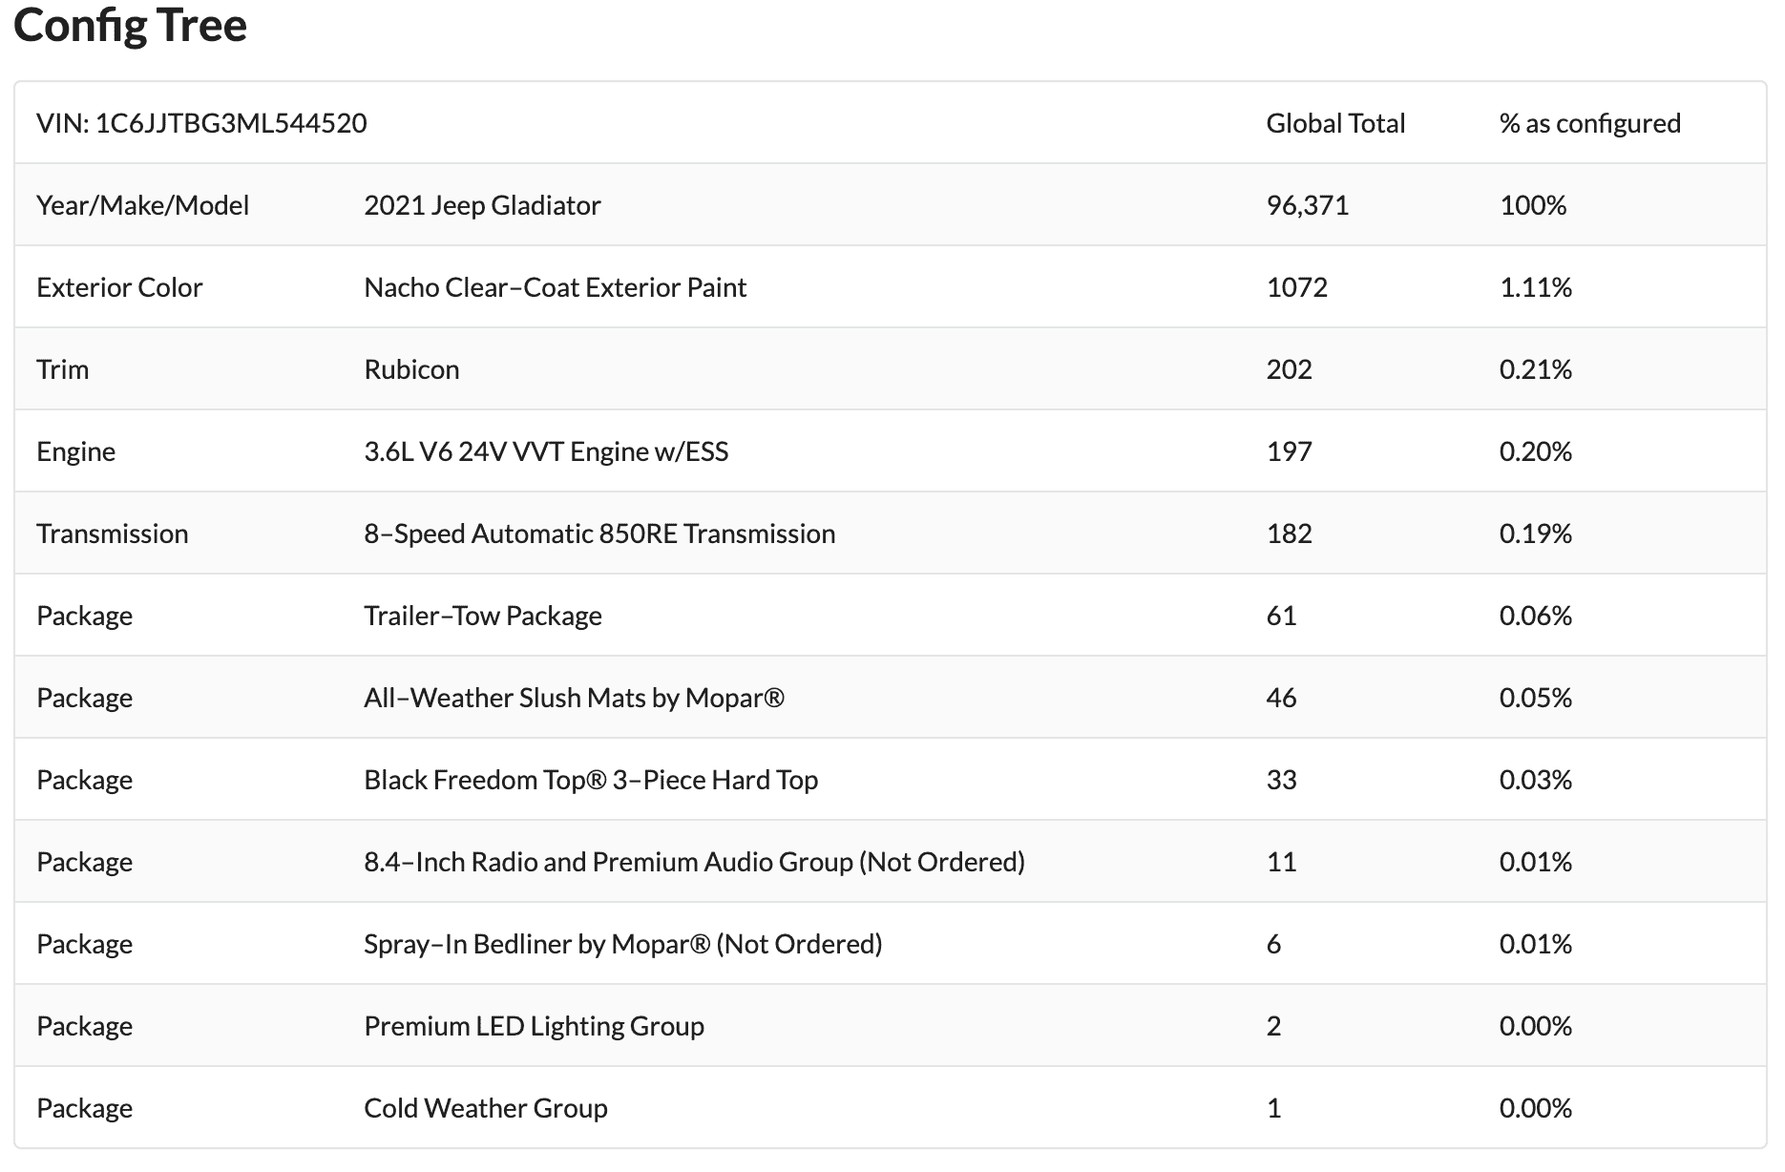Click the Cold Weather Group entry

tap(486, 1108)
